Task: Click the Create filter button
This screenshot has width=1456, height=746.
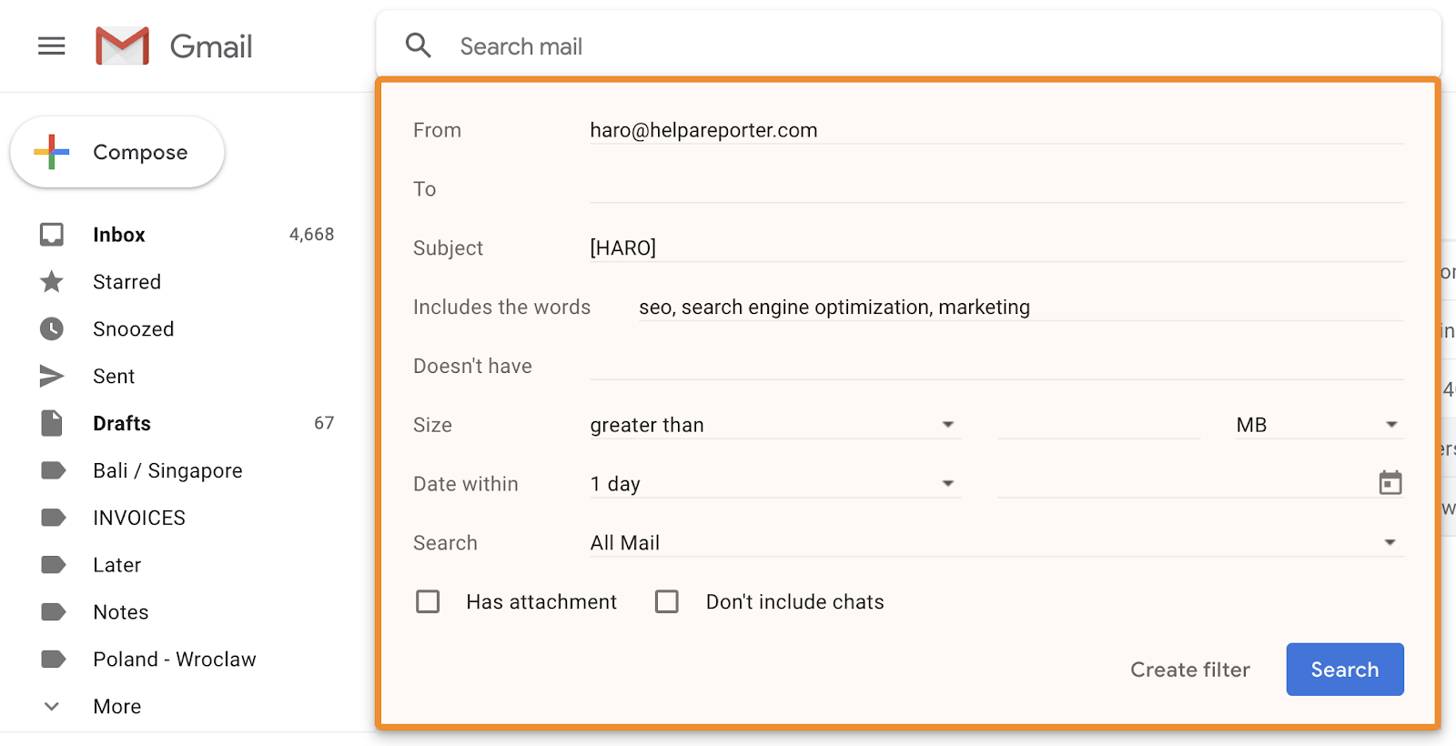Action: tap(1190, 670)
